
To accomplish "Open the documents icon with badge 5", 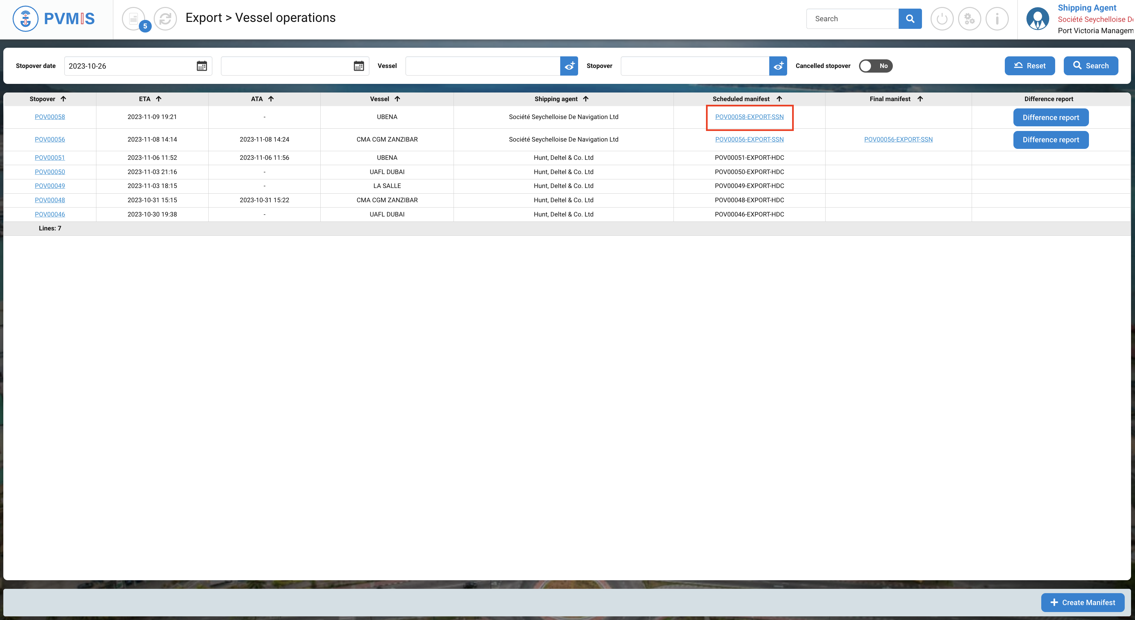I will (134, 19).
